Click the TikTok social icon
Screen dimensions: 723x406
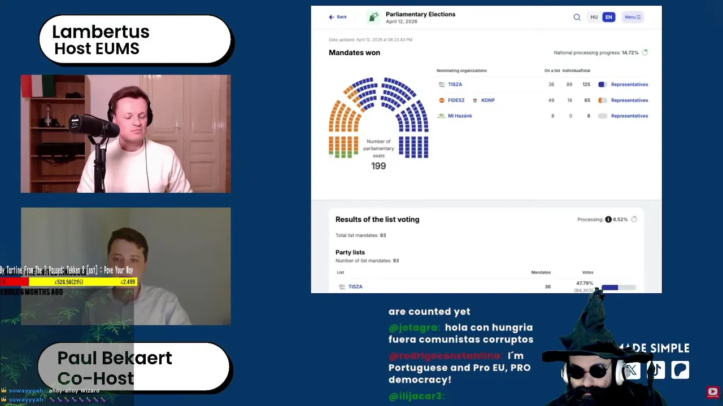(x=656, y=370)
